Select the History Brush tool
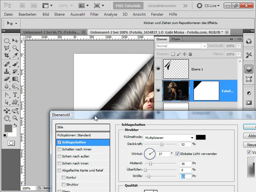Screen dimensions: 256x192 [15, 71]
